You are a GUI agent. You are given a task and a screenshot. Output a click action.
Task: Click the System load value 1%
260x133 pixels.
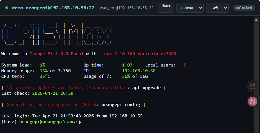42,65
